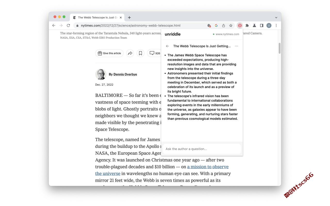Click the Google icon in address bar
330x206 pixels.
pos(216,25)
